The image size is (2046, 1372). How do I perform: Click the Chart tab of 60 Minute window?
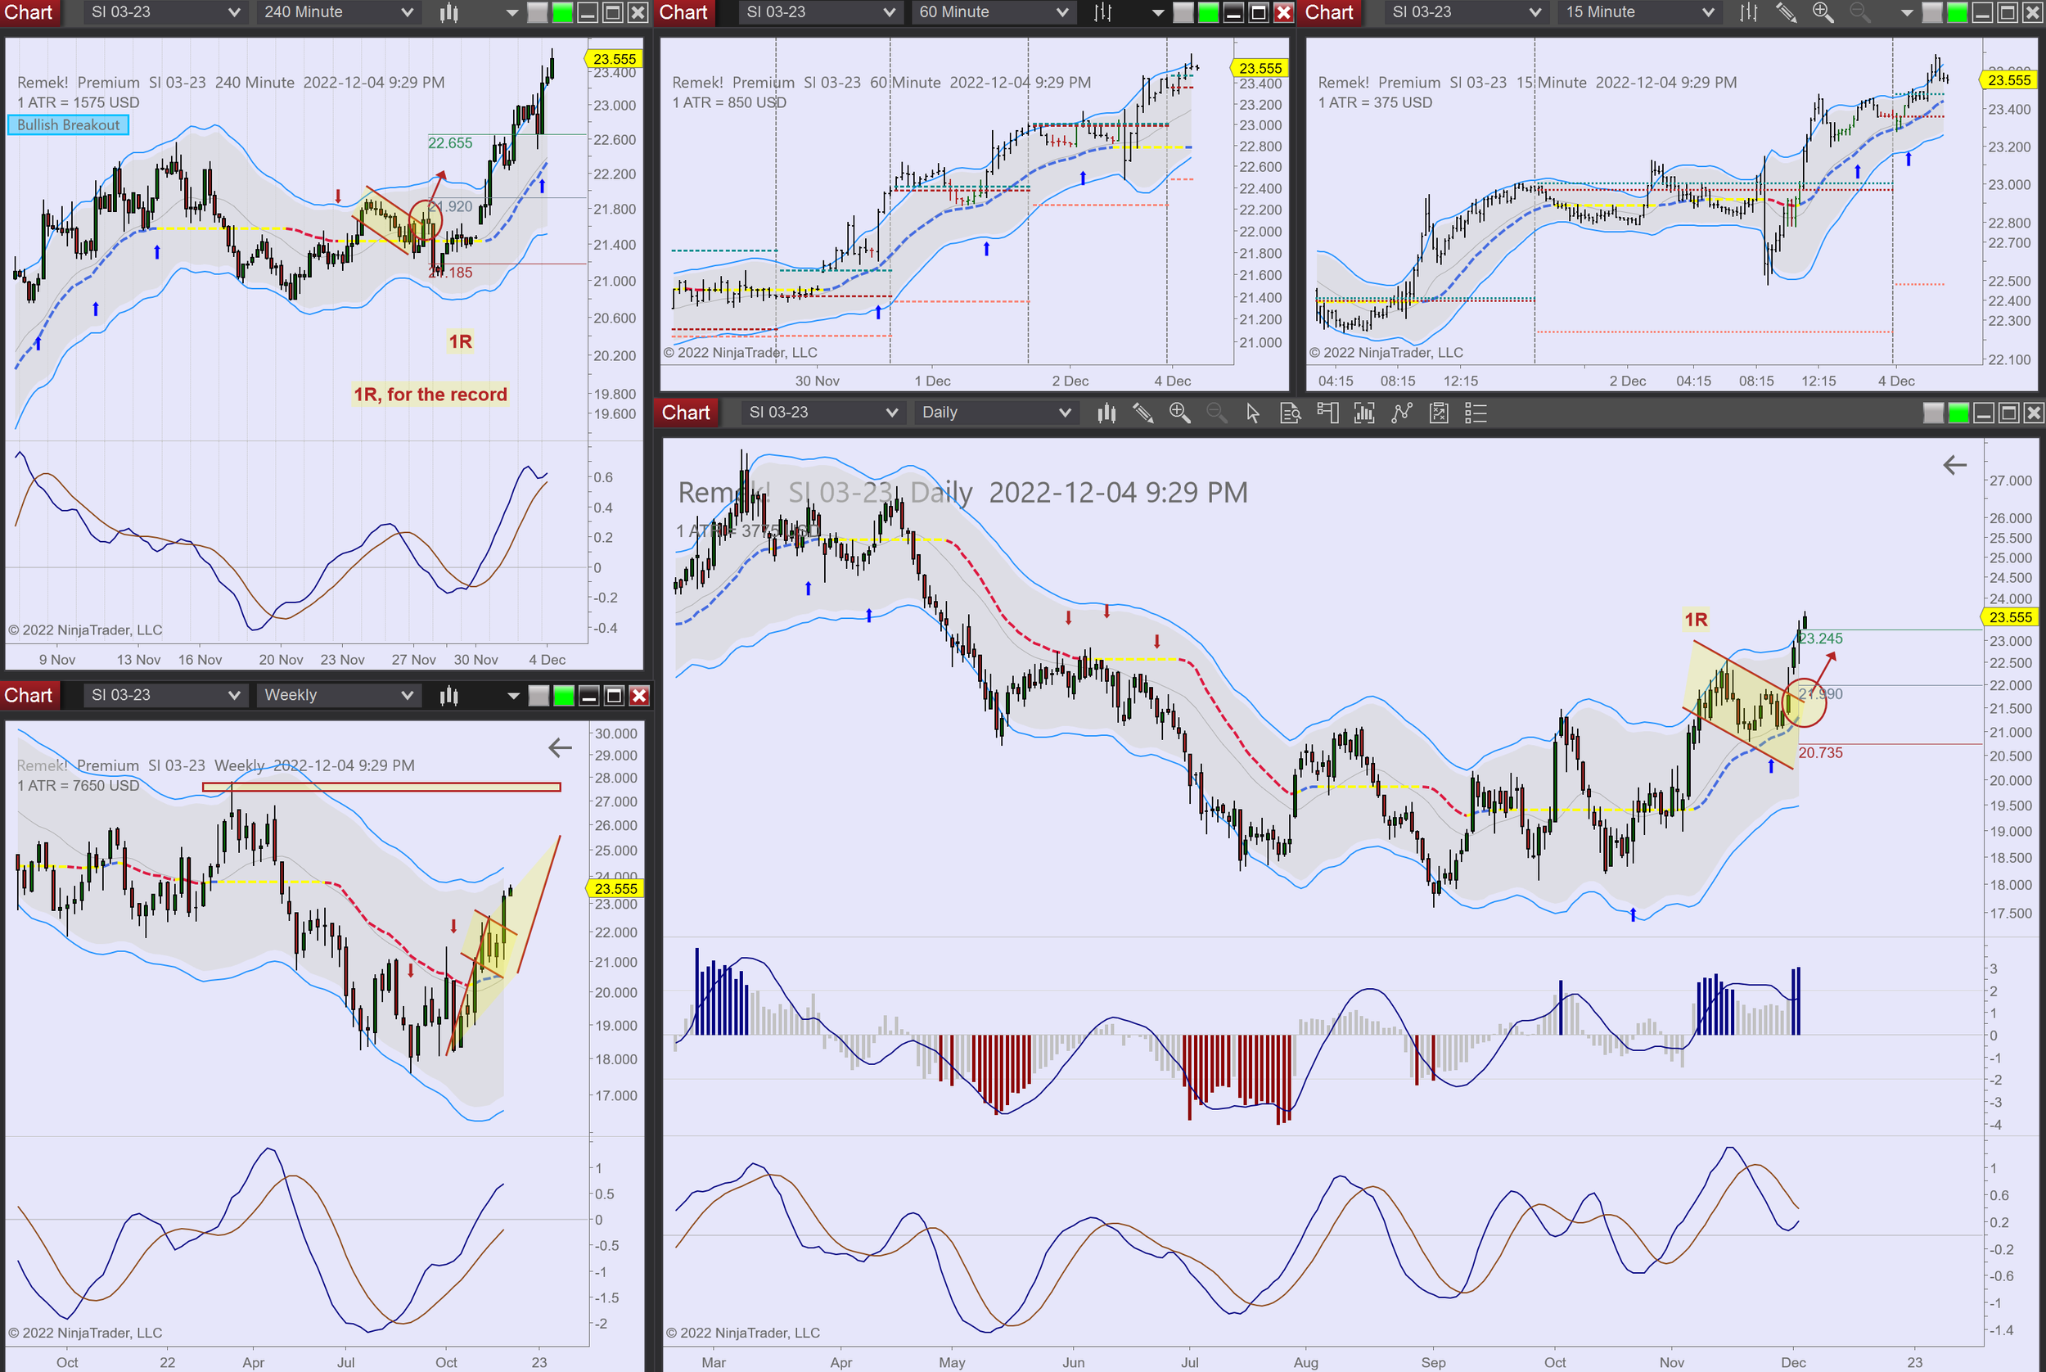click(x=683, y=12)
